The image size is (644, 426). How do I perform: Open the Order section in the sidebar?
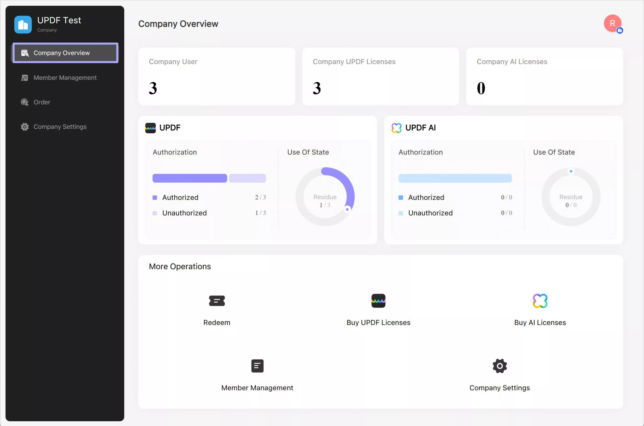[65, 102]
